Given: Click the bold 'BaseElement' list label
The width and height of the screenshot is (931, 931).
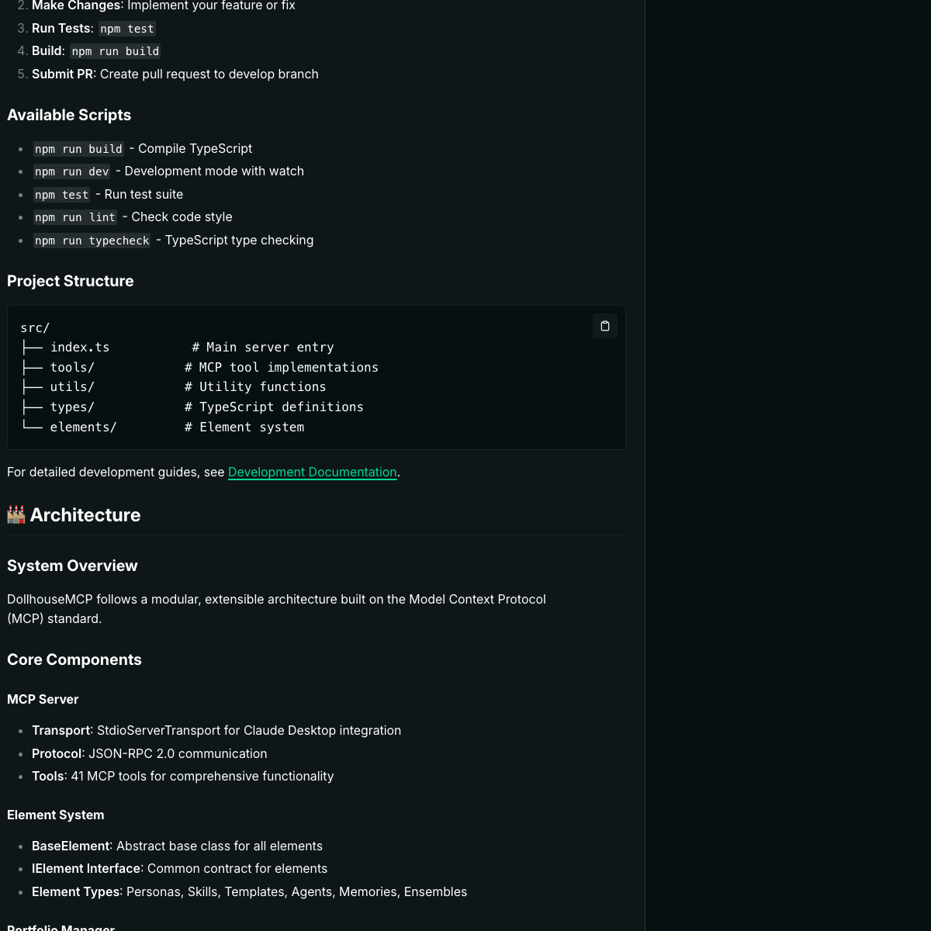Looking at the screenshot, I should [x=71, y=846].
